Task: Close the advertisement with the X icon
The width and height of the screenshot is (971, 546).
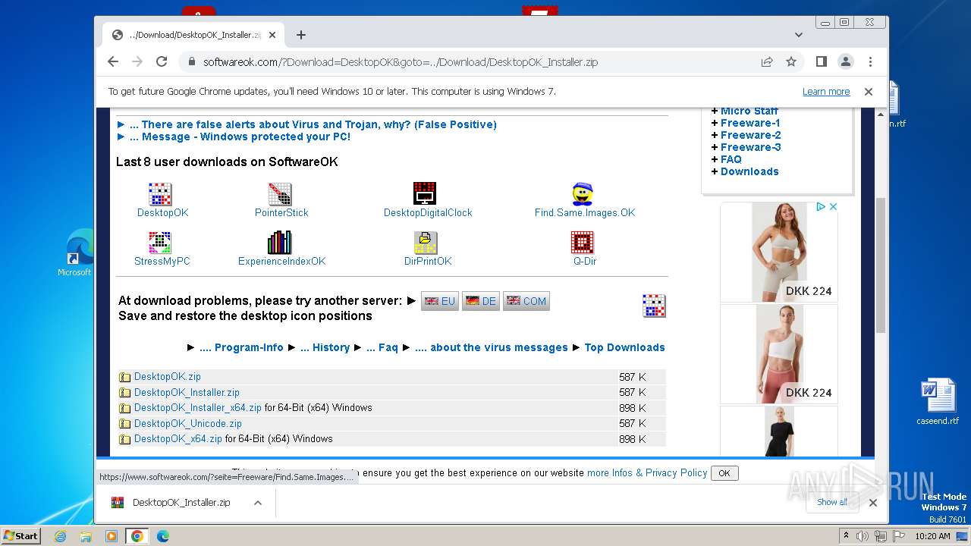Action: click(x=832, y=206)
